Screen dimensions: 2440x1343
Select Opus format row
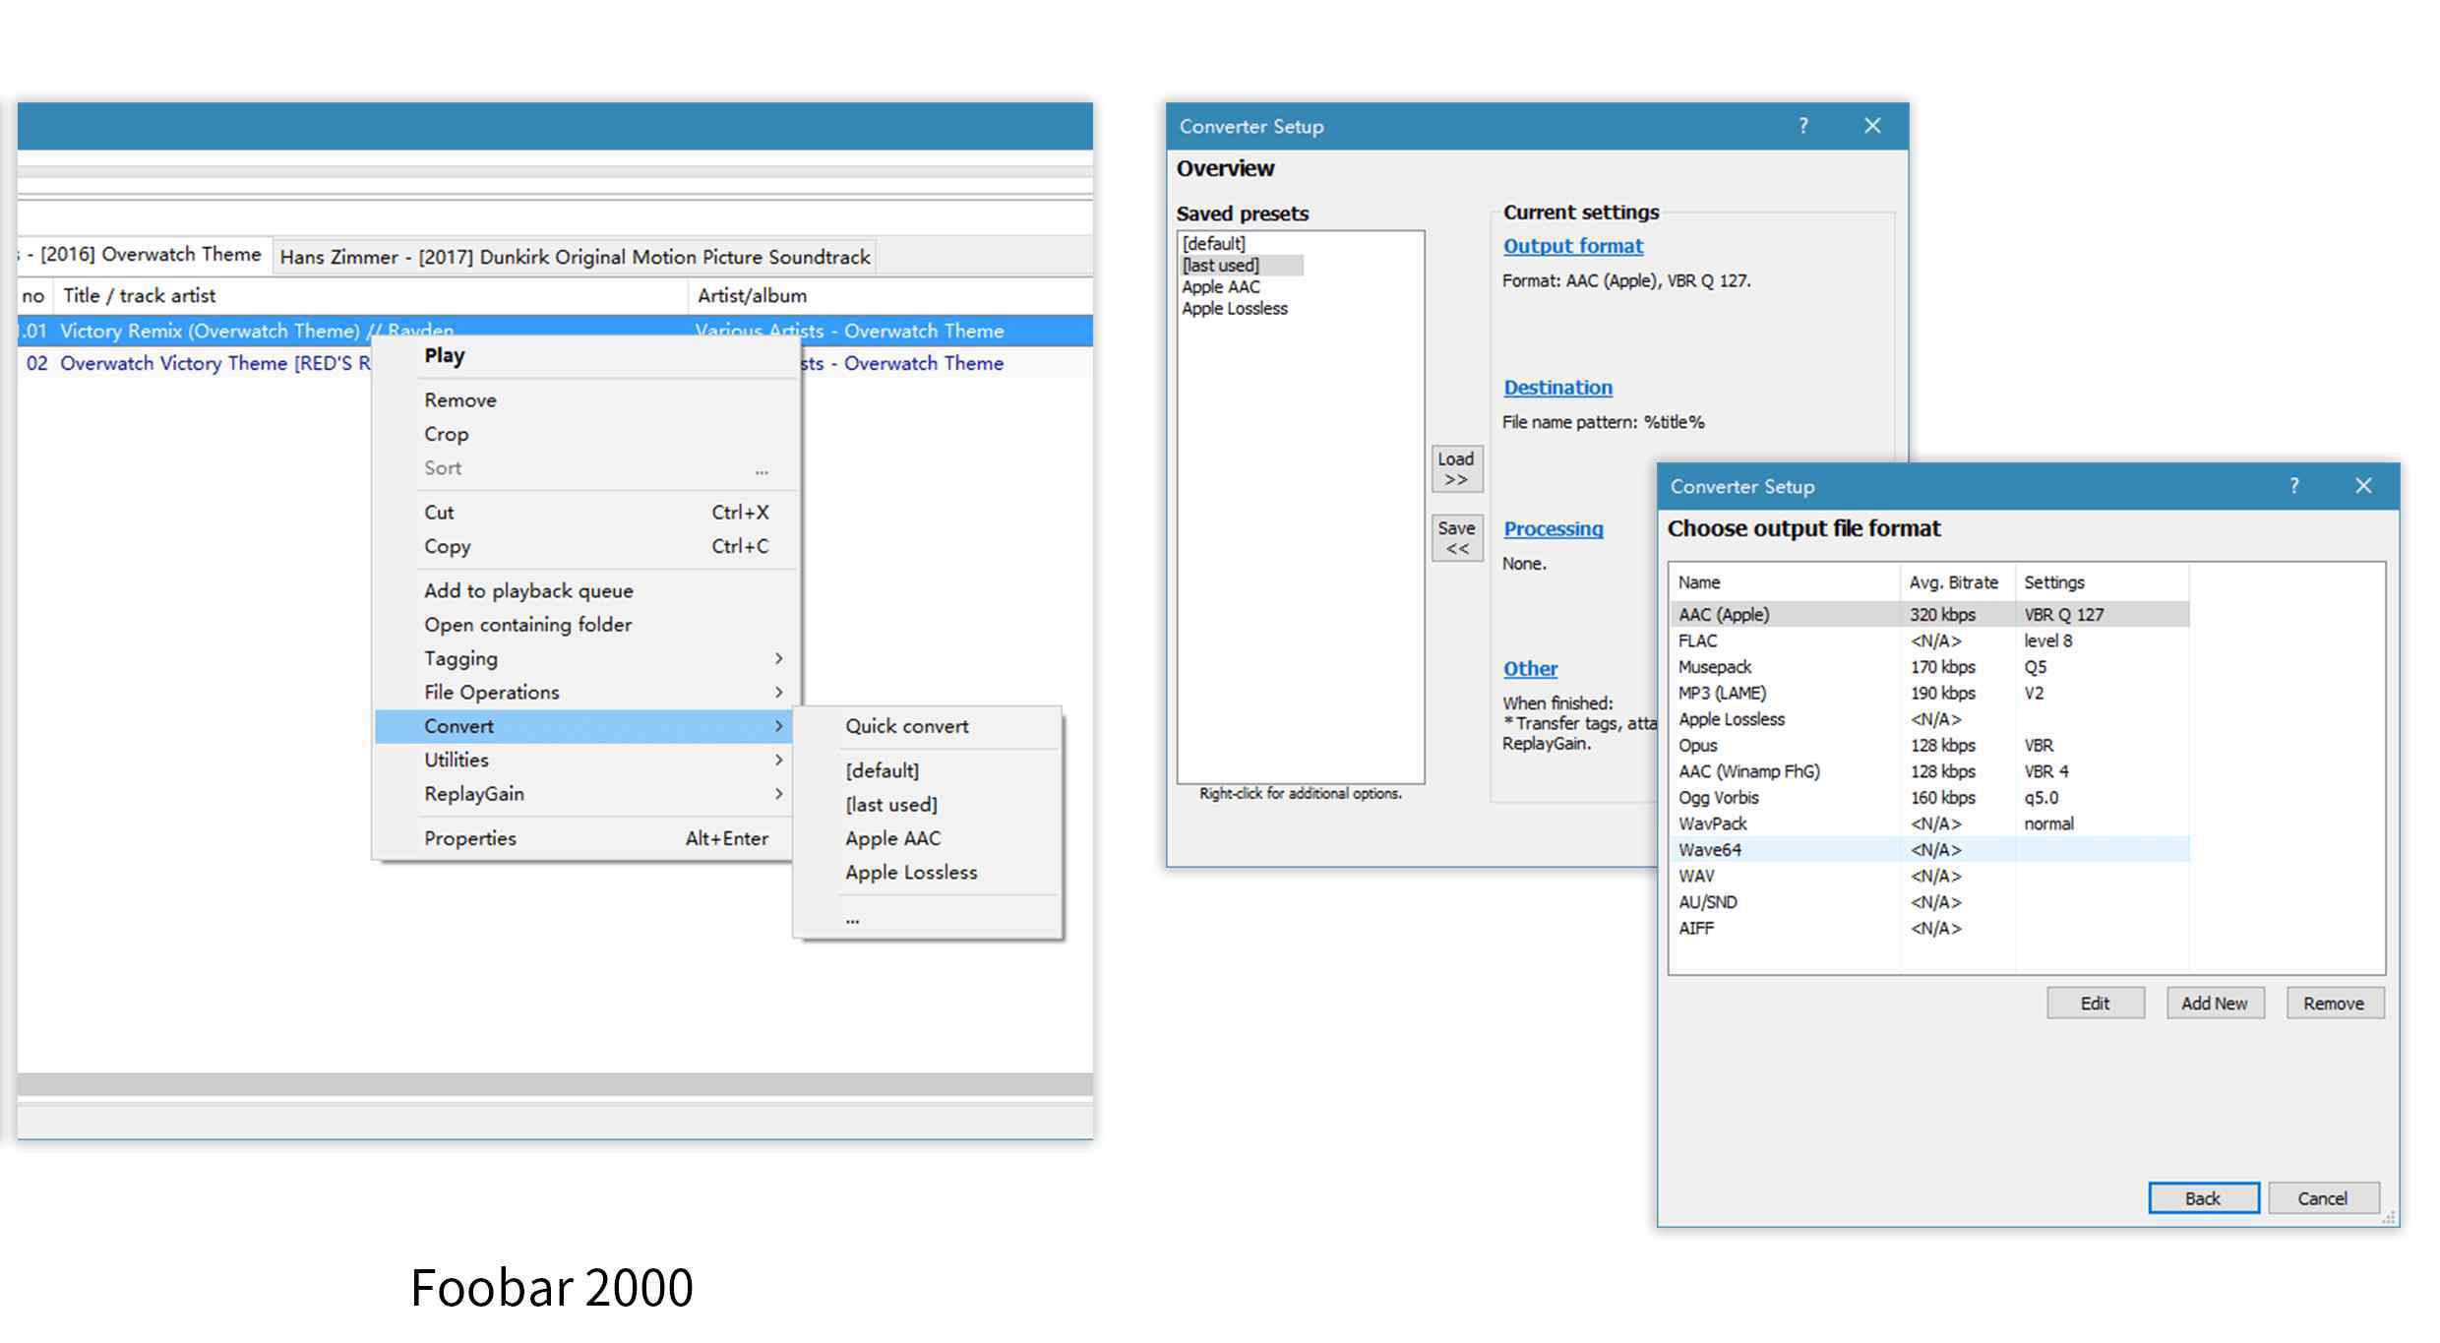pyautogui.click(x=1929, y=746)
